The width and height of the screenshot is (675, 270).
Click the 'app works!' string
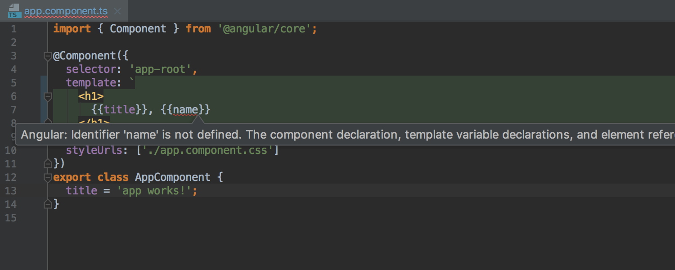pyautogui.click(x=154, y=191)
